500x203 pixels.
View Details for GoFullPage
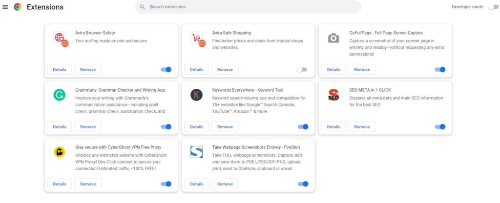(x=333, y=69)
